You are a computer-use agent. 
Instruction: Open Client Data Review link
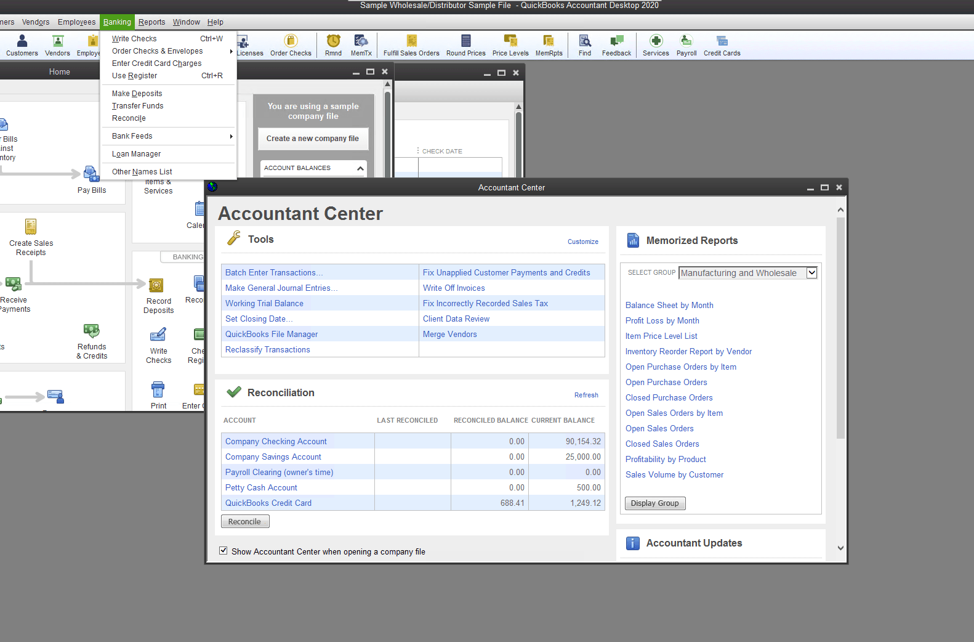(x=456, y=319)
